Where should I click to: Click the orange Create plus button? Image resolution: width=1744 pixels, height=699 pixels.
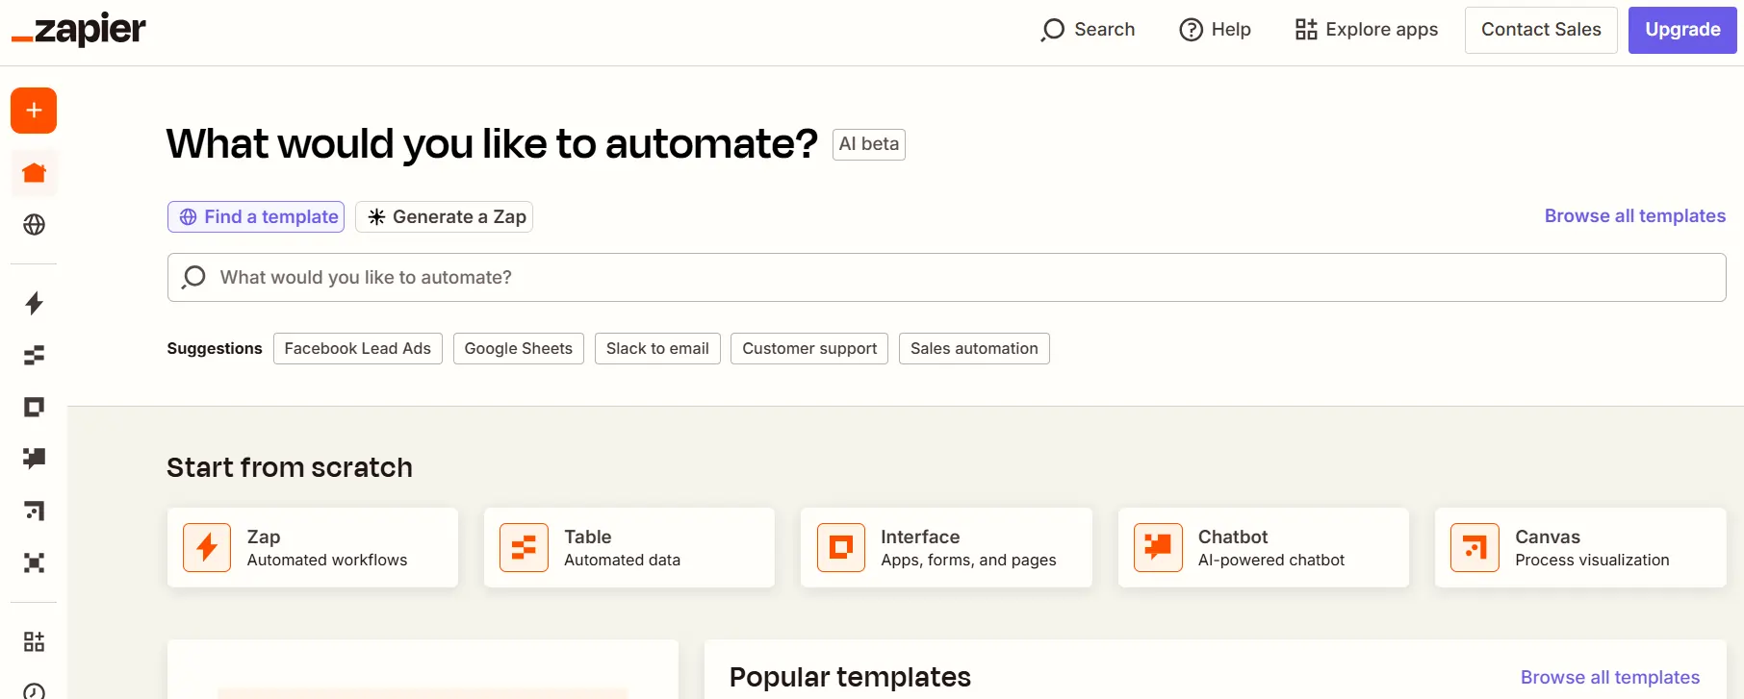tap(34, 111)
